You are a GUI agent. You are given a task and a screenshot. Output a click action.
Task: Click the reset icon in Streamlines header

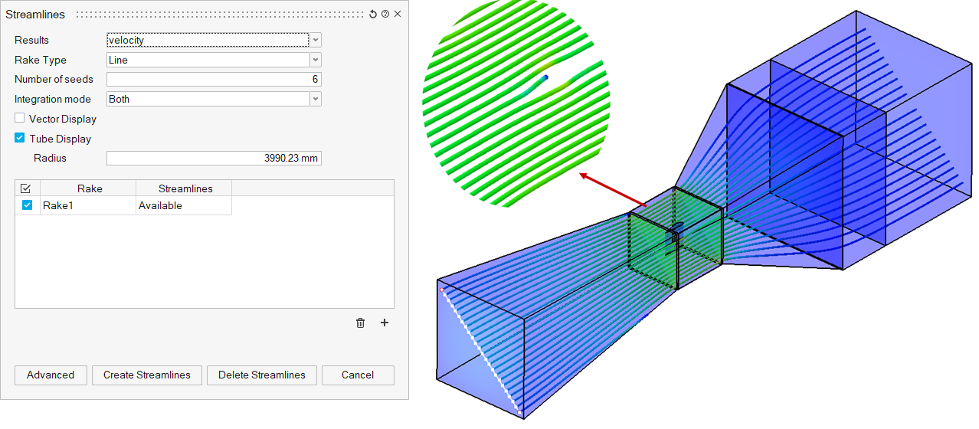(x=373, y=15)
